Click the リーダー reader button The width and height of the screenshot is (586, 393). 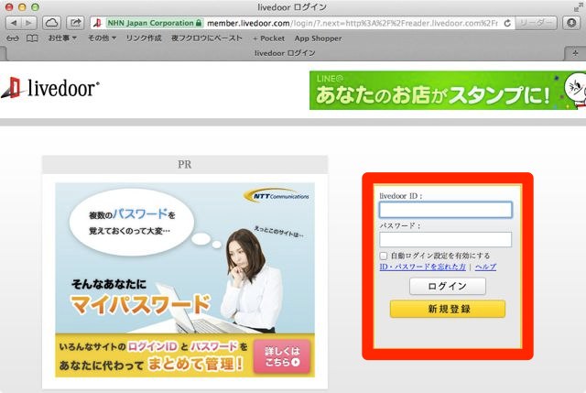536,23
